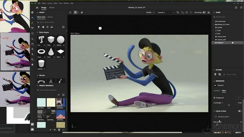This screenshot has height=137, width=244.
Task: Filter starter assets by lights
Action: (48, 27)
